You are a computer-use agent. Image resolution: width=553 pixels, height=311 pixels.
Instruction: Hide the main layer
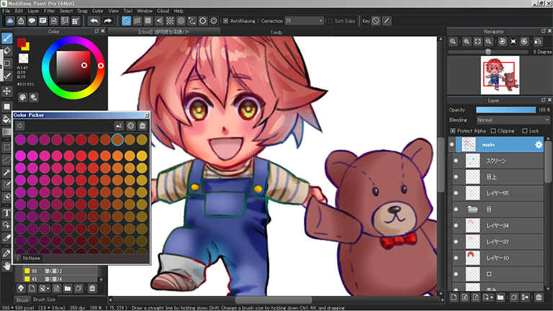click(x=451, y=145)
